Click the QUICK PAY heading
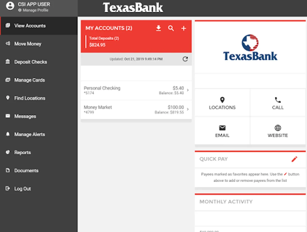 213,159
